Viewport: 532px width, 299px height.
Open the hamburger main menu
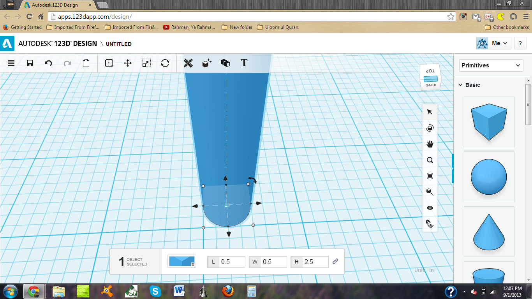pos(11,63)
